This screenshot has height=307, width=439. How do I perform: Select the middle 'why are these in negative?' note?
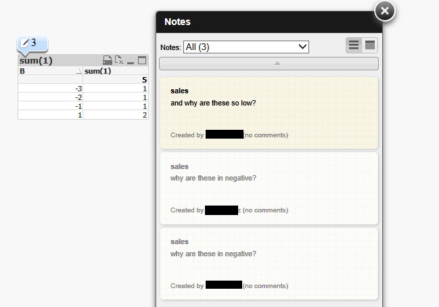pyautogui.click(x=269, y=189)
